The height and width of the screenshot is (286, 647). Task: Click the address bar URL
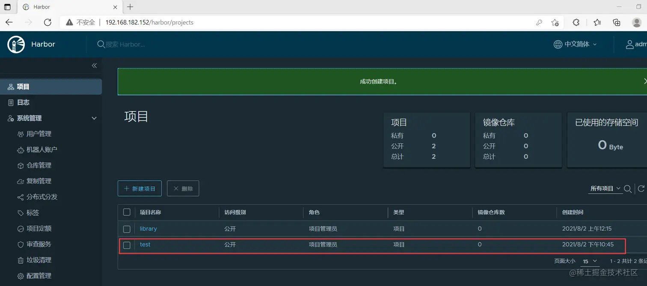click(x=149, y=22)
